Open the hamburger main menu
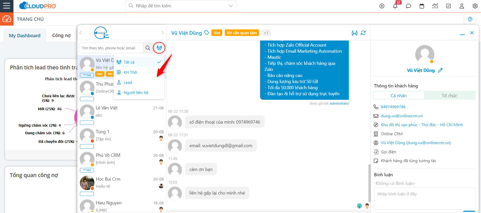The image size is (481, 213). 7,6
